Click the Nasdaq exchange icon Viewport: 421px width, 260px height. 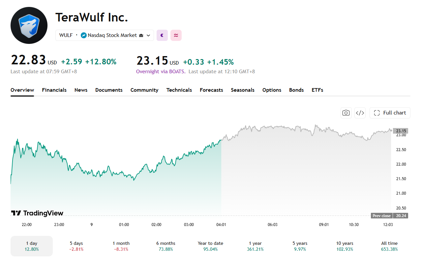click(x=84, y=35)
